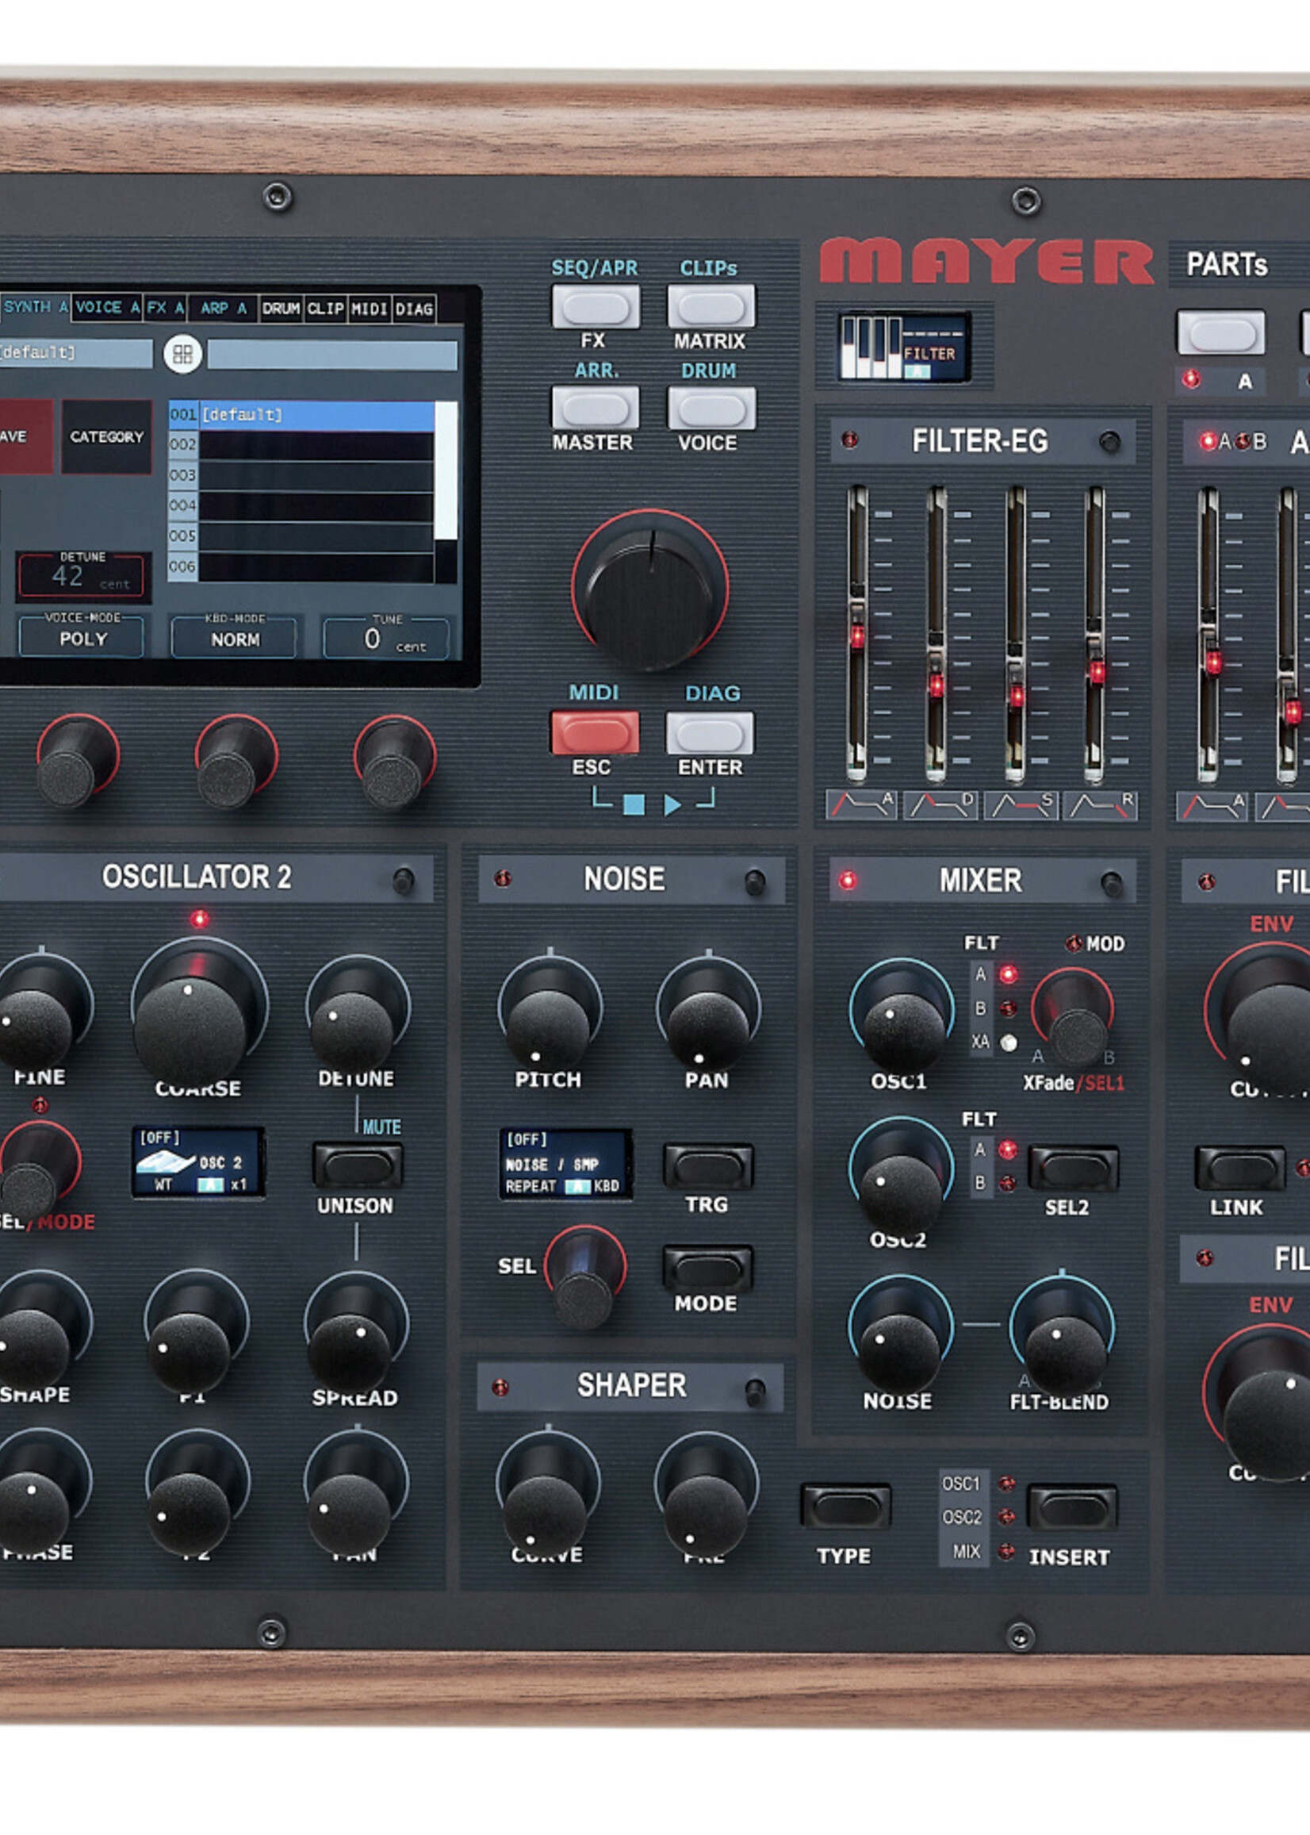This screenshot has height=1835, width=1310.
Task: Select empty preset slot 003
Action: (301, 475)
